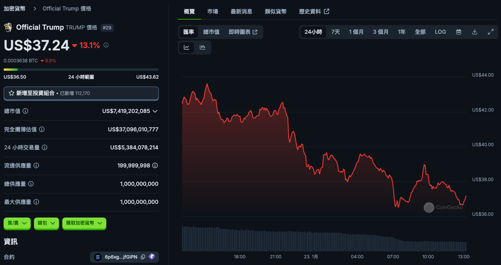The height and width of the screenshot is (265, 501).
Task: Click the 24-hour price range bar
Action: (x=81, y=70)
